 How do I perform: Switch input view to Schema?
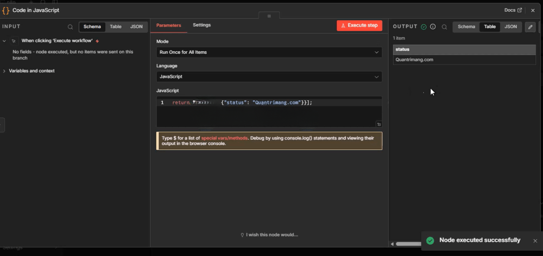92,27
